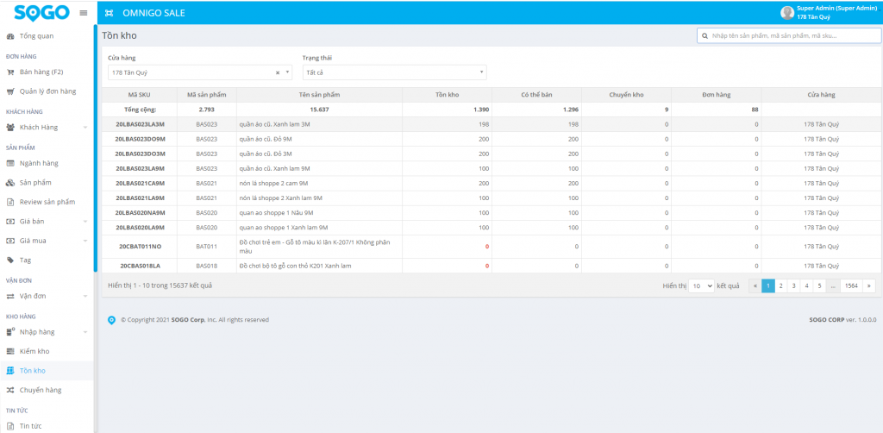Click the product search input field
This screenshot has height=433, width=883.
click(787, 35)
